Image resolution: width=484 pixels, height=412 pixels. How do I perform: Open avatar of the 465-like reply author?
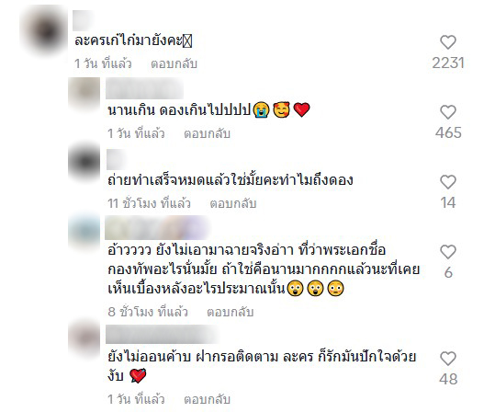click(x=84, y=92)
